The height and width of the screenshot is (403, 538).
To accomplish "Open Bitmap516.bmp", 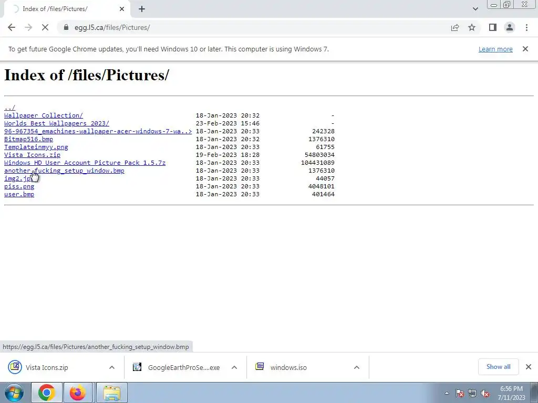I will click(28, 139).
